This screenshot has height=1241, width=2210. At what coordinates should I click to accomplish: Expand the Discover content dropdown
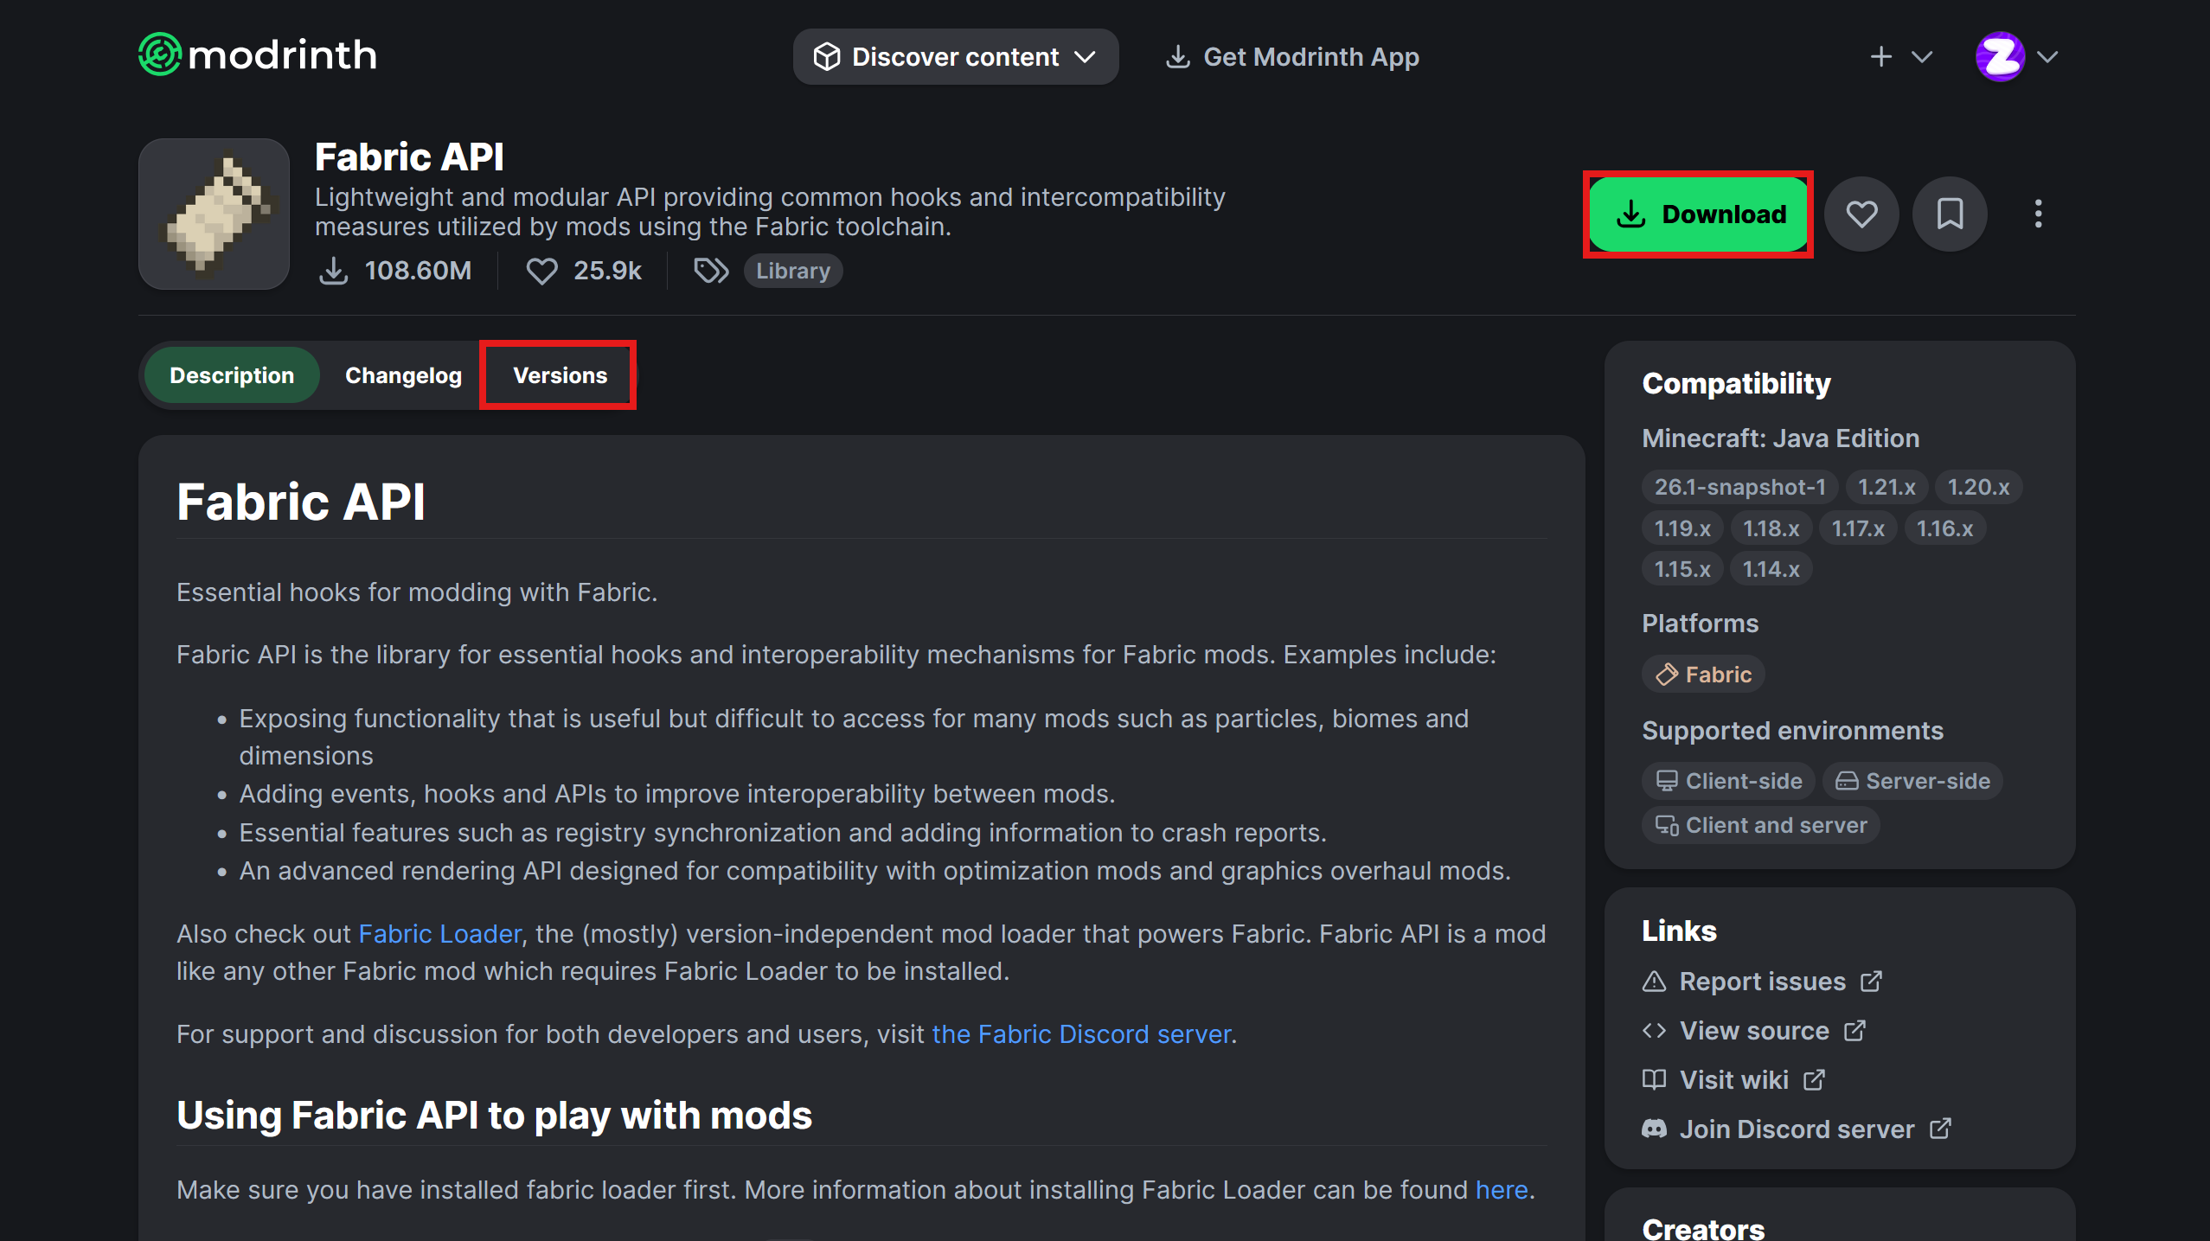click(955, 57)
